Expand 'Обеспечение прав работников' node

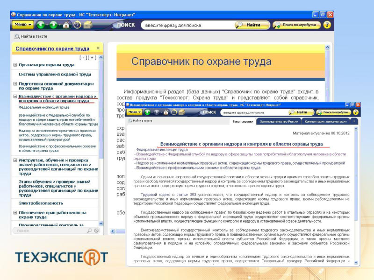pos(15,213)
